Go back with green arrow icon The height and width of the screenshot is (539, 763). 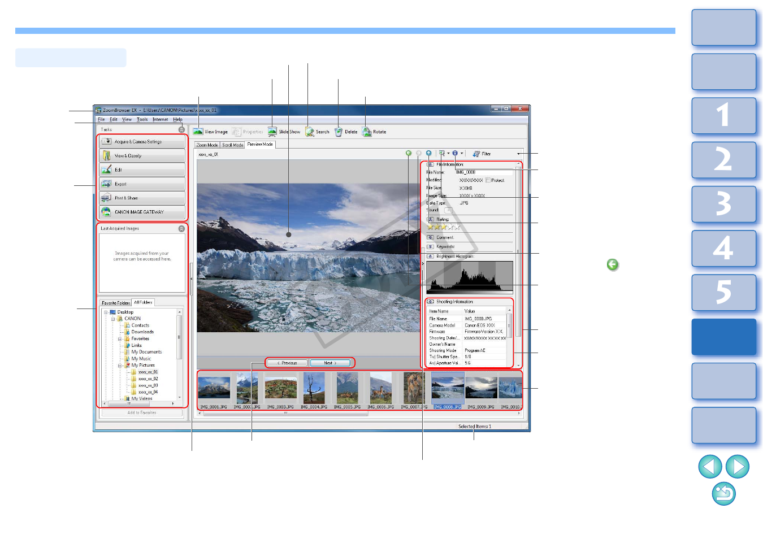[409, 153]
